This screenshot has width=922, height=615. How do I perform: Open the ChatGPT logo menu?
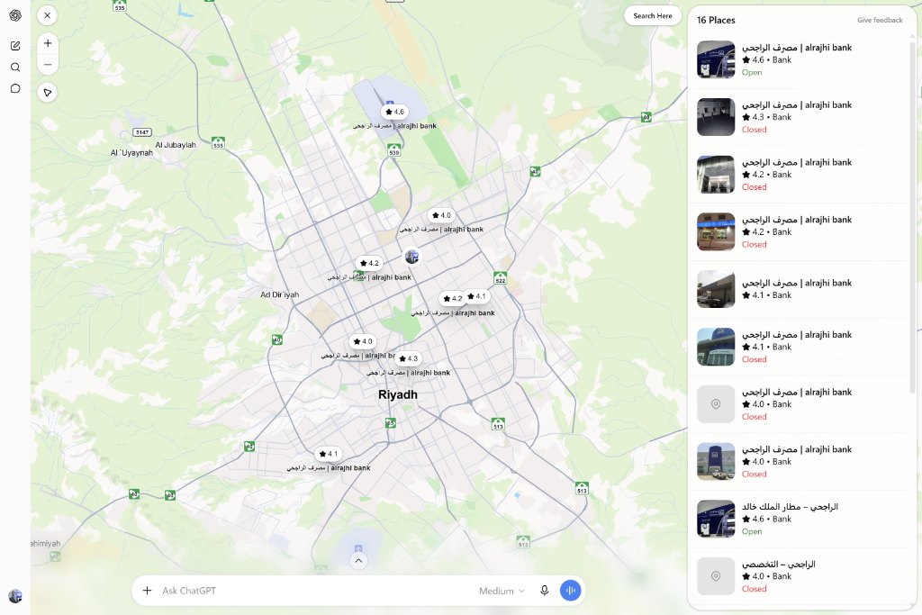coord(15,15)
